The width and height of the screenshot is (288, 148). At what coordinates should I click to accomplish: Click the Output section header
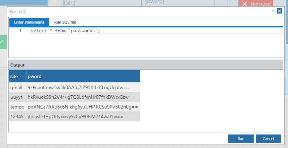(146, 65)
